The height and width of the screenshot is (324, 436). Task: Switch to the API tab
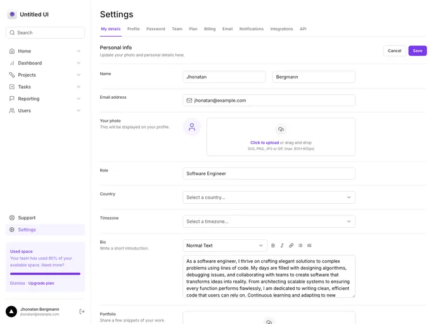click(x=303, y=29)
